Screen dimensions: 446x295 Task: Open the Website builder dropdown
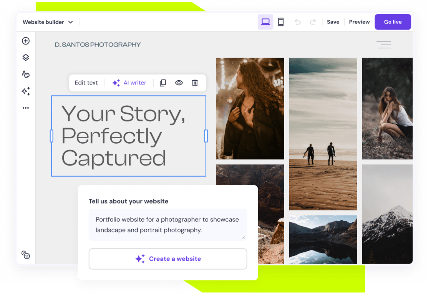tap(48, 22)
